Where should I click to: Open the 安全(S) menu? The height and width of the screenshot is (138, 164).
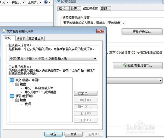(x=18, y=2)
